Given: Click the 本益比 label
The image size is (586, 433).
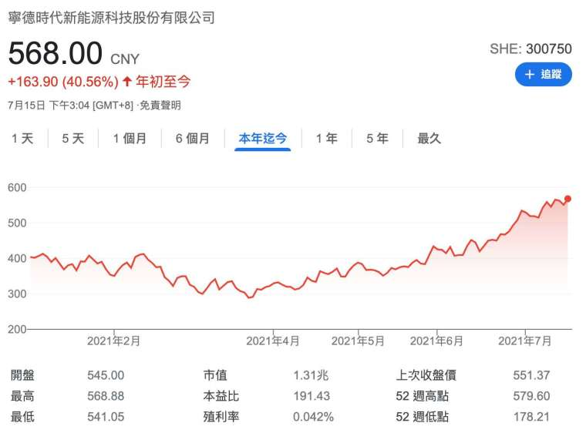Looking at the screenshot, I should 221,396.
